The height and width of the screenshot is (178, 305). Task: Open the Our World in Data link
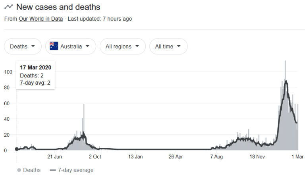point(41,19)
